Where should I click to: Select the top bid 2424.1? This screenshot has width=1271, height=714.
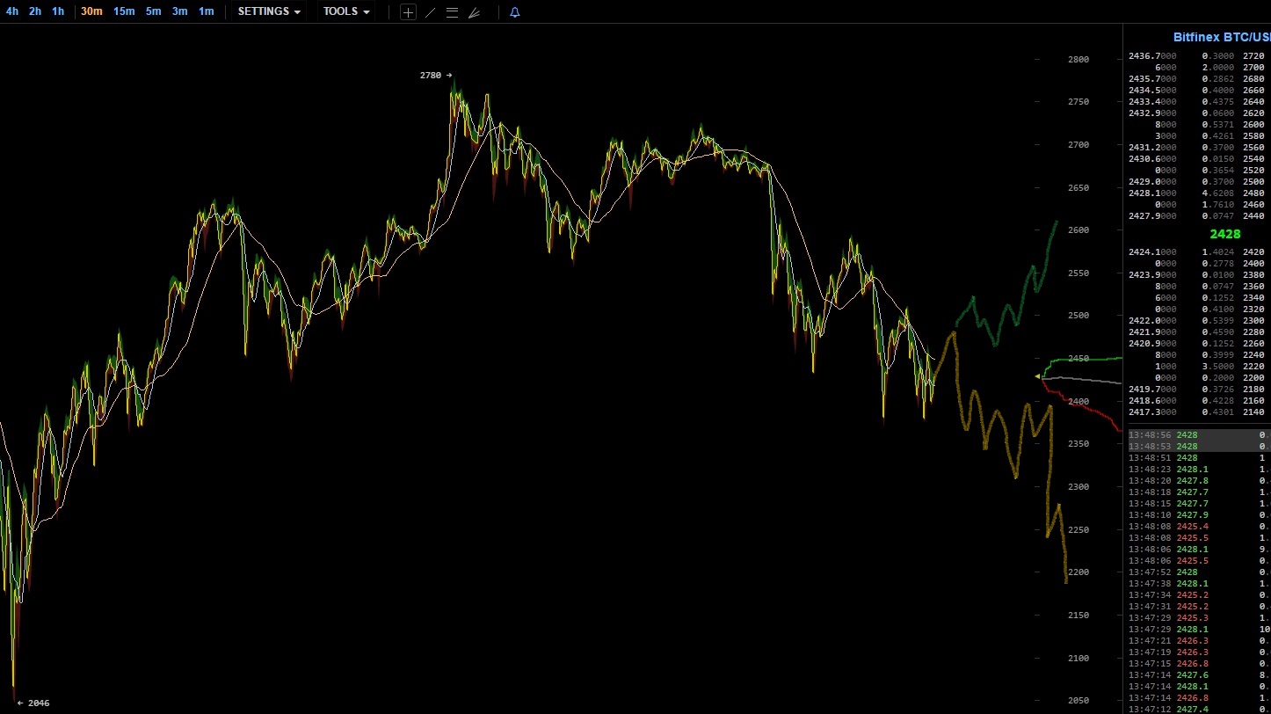coord(1197,252)
